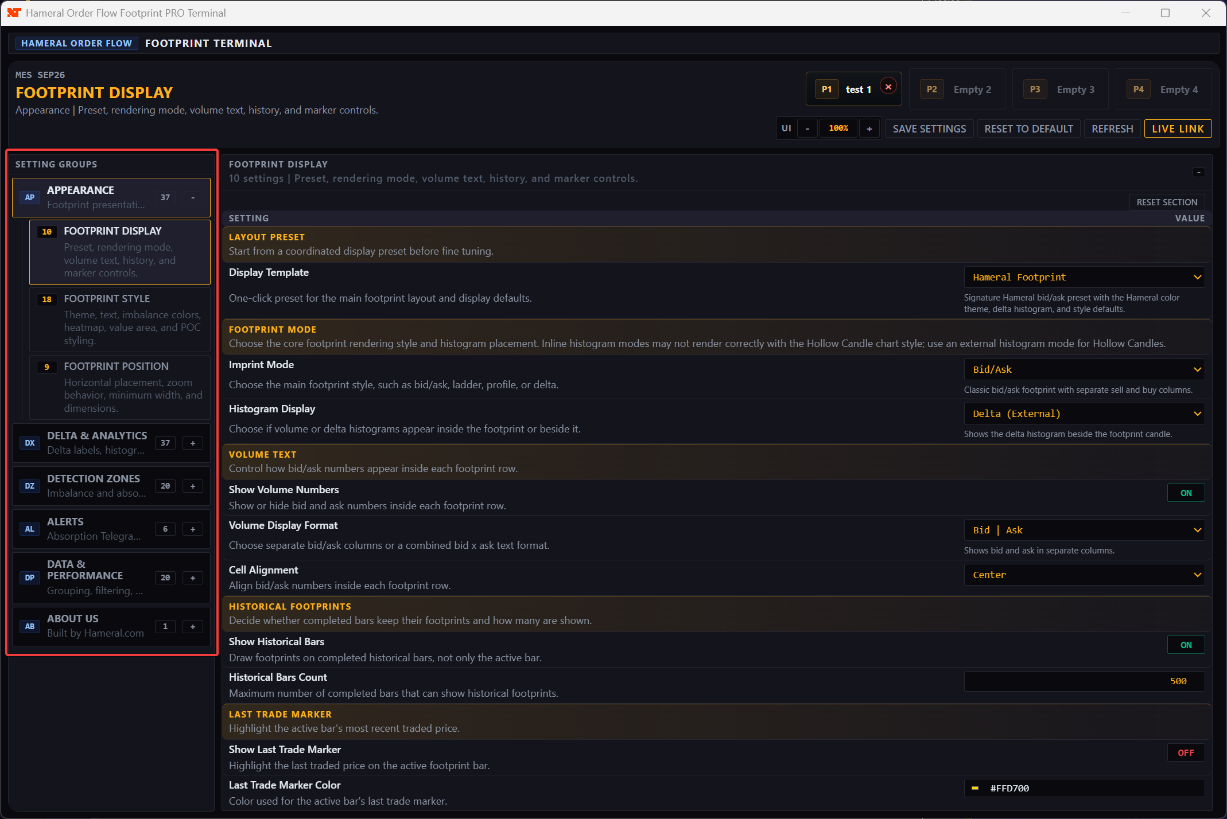Screen dimensions: 1227x819
Task: Toggle Show Volume Numbers switch
Action: [x=1186, y=493]
